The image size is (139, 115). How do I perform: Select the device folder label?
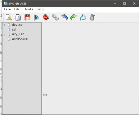click(17, 25)
